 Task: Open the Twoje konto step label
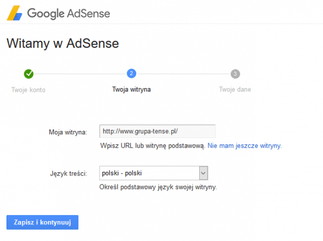pyautogui.click(x=29, y=90)
